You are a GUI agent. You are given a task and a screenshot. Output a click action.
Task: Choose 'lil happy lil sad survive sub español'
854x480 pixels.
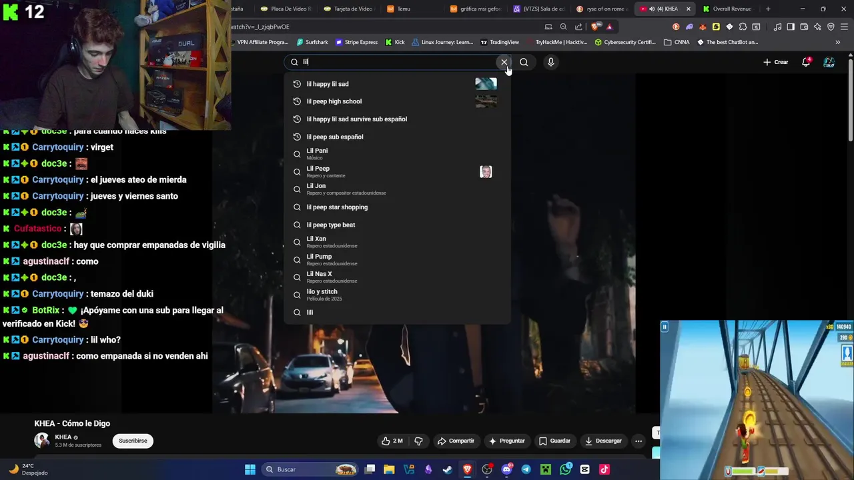click(397, 119)
